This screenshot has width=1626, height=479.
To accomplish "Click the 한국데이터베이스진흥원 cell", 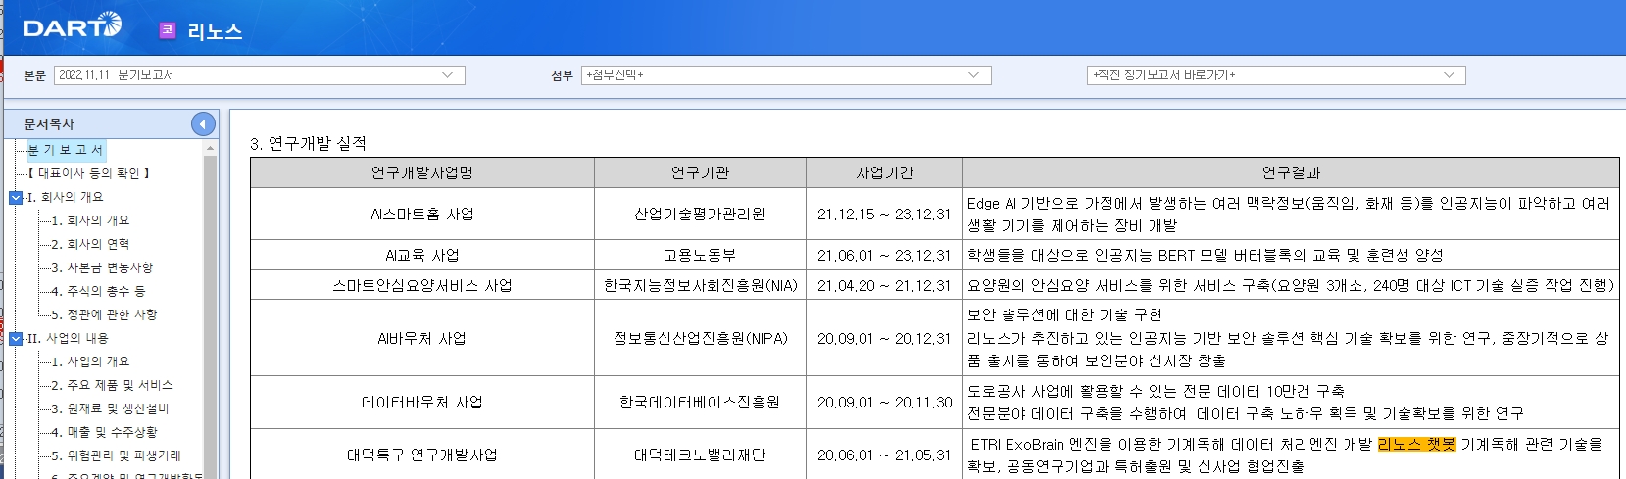I will [x=700, y=402].
